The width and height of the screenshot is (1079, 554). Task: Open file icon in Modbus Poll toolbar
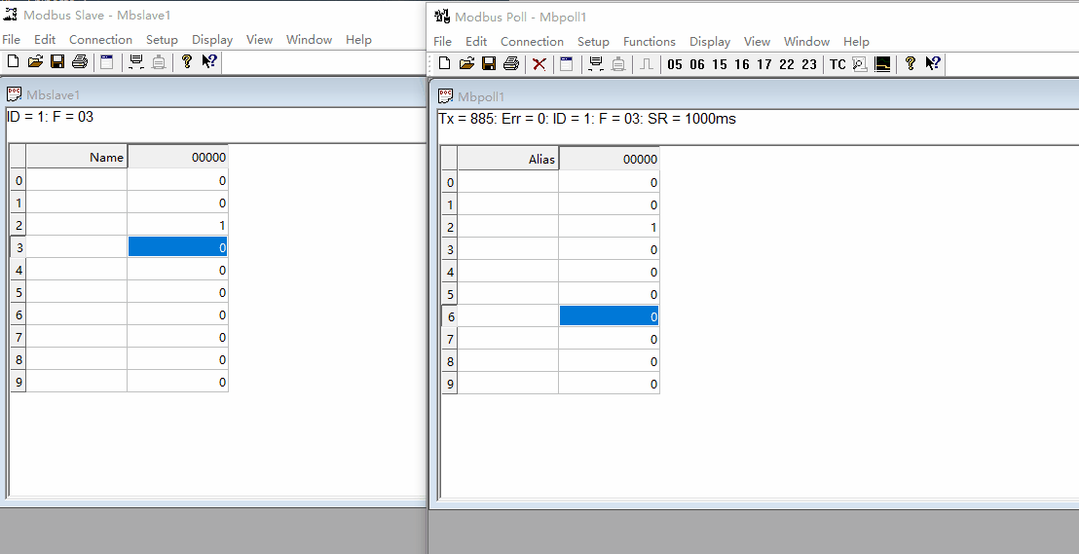[466, 64]
